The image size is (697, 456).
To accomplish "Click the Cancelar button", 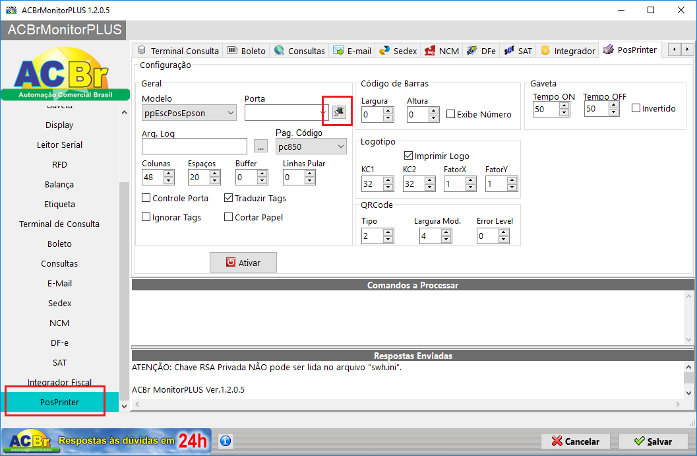I will click(575, 441).
